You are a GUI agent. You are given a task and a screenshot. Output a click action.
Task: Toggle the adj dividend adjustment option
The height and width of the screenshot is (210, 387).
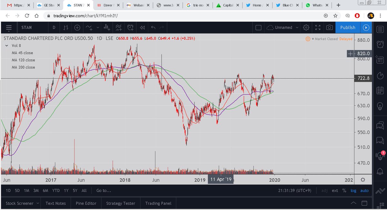tap(325, 190)
